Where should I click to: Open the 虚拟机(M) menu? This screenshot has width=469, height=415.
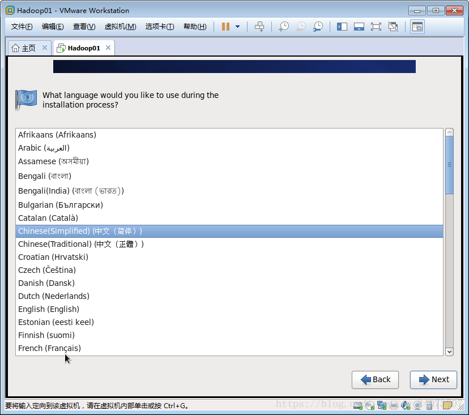[120, 27]
